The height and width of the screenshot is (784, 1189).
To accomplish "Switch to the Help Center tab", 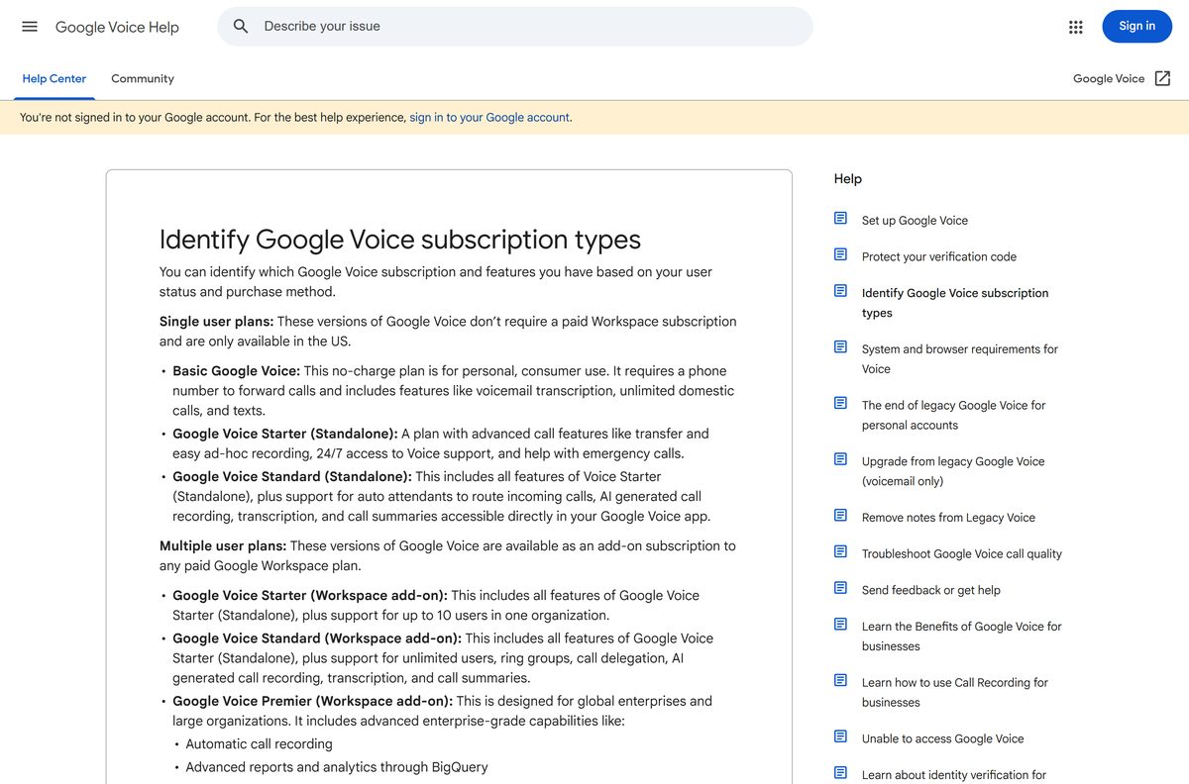I will tap(54, 78).
